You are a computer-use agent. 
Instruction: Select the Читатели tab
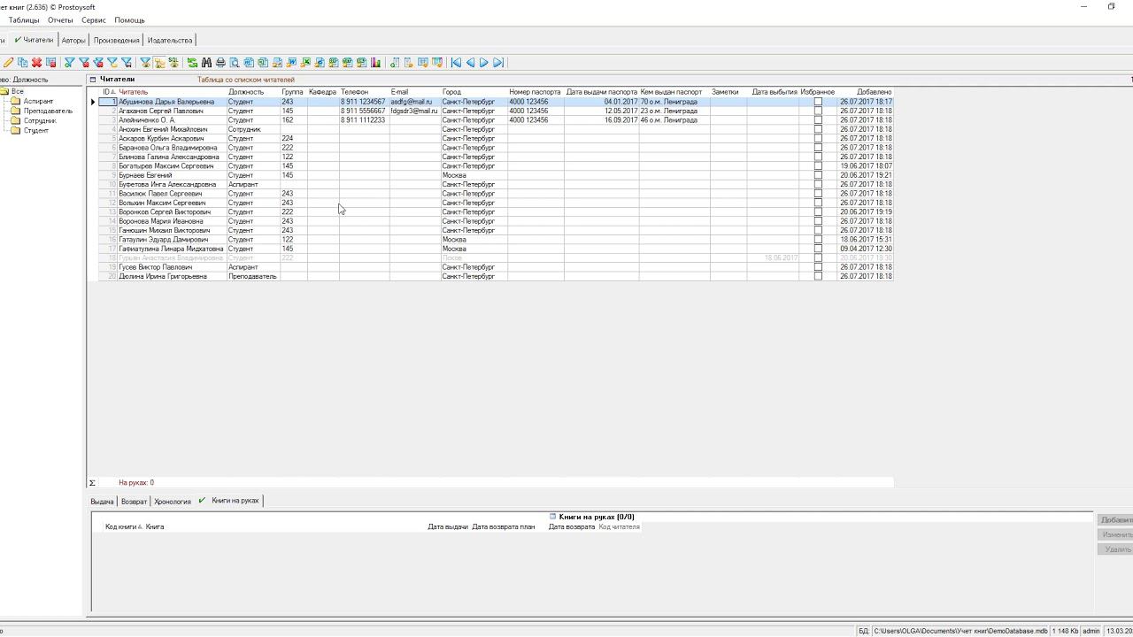tap(35, 40)
